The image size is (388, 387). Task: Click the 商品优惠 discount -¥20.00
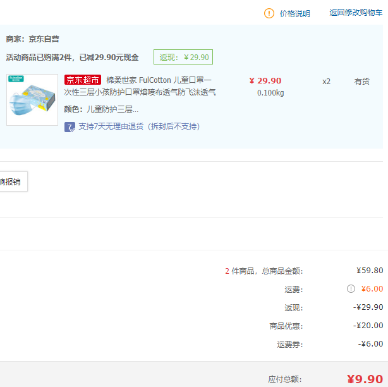click(x=368, y=326)
